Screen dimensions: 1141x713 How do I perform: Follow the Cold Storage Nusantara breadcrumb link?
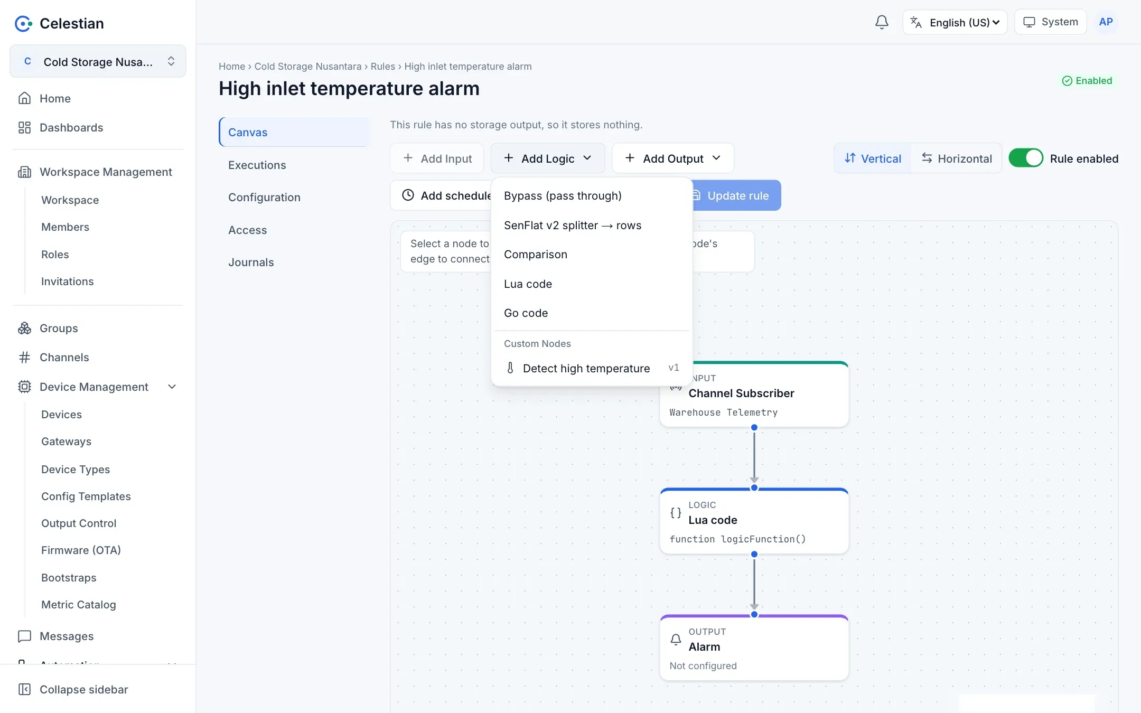307,66
